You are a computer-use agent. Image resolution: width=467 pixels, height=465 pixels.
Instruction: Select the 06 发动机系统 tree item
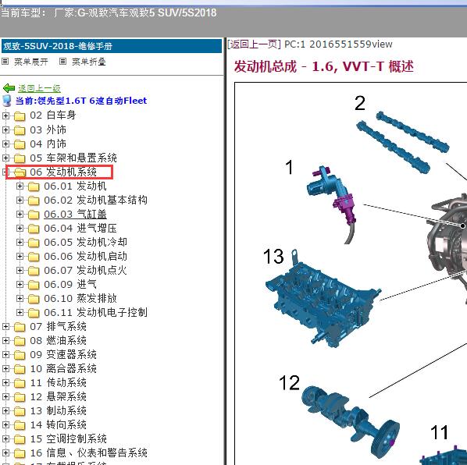click(x=63, y=172)
